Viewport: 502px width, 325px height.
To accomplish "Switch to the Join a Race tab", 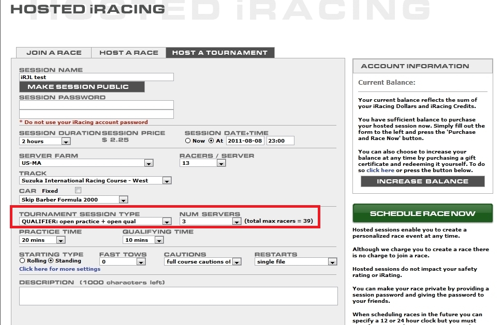I will point(54,53).
